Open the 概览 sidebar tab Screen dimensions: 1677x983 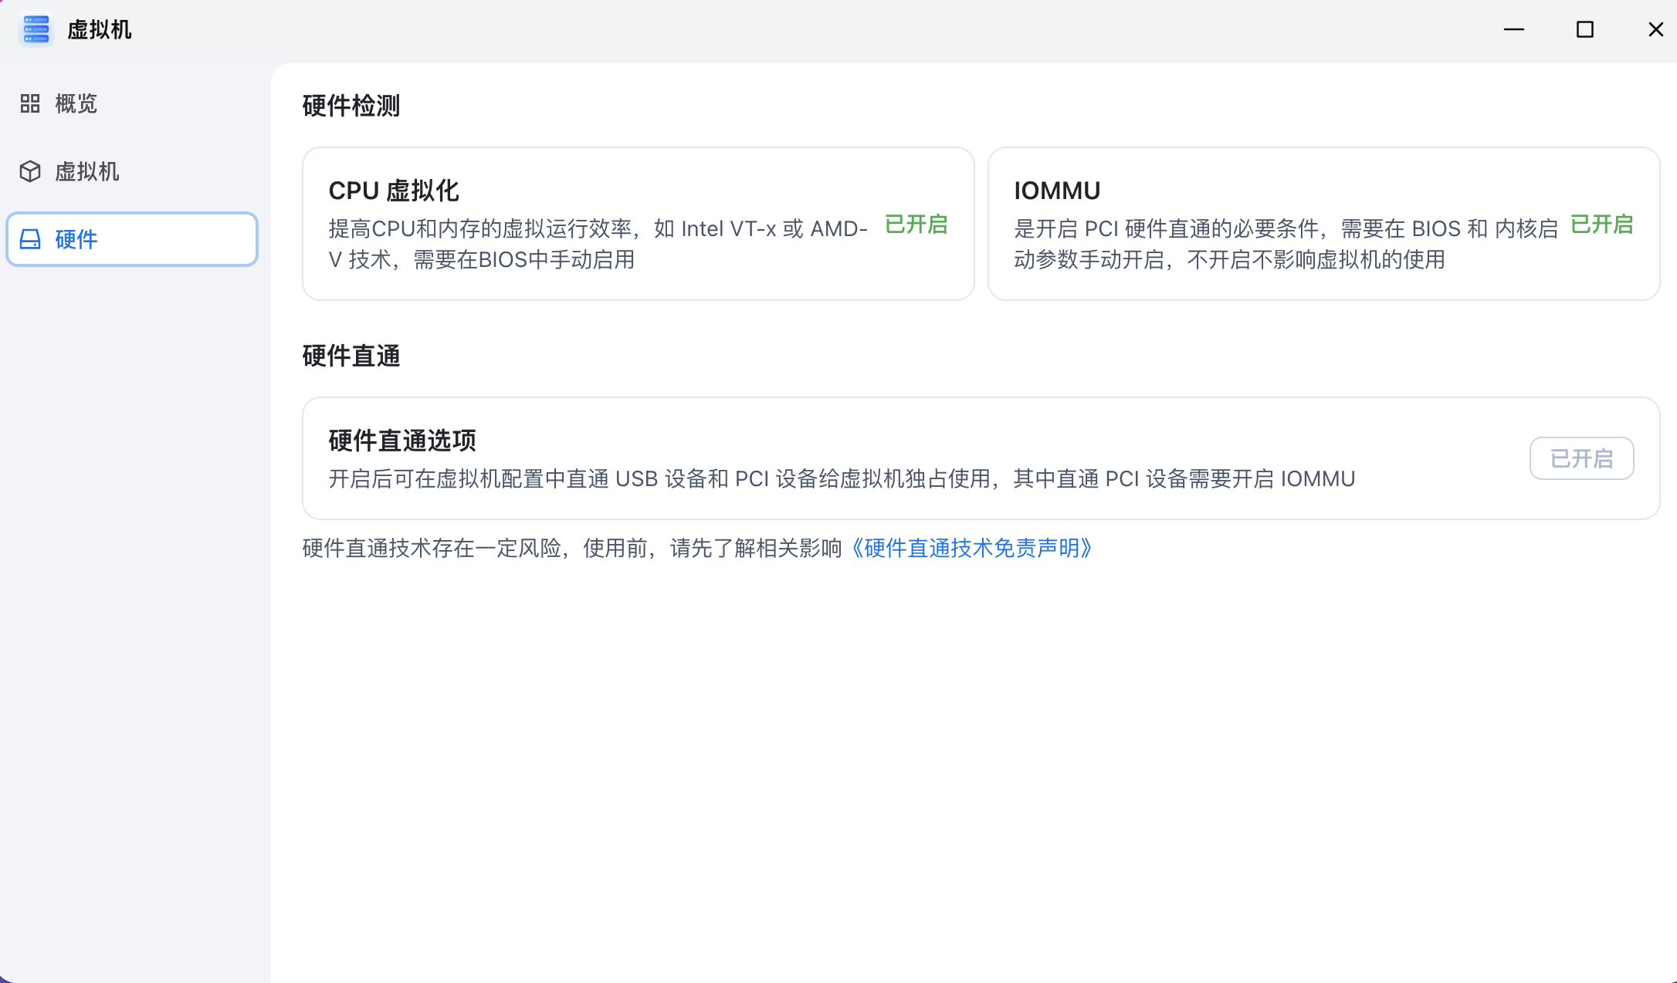[x=76, y=103]
